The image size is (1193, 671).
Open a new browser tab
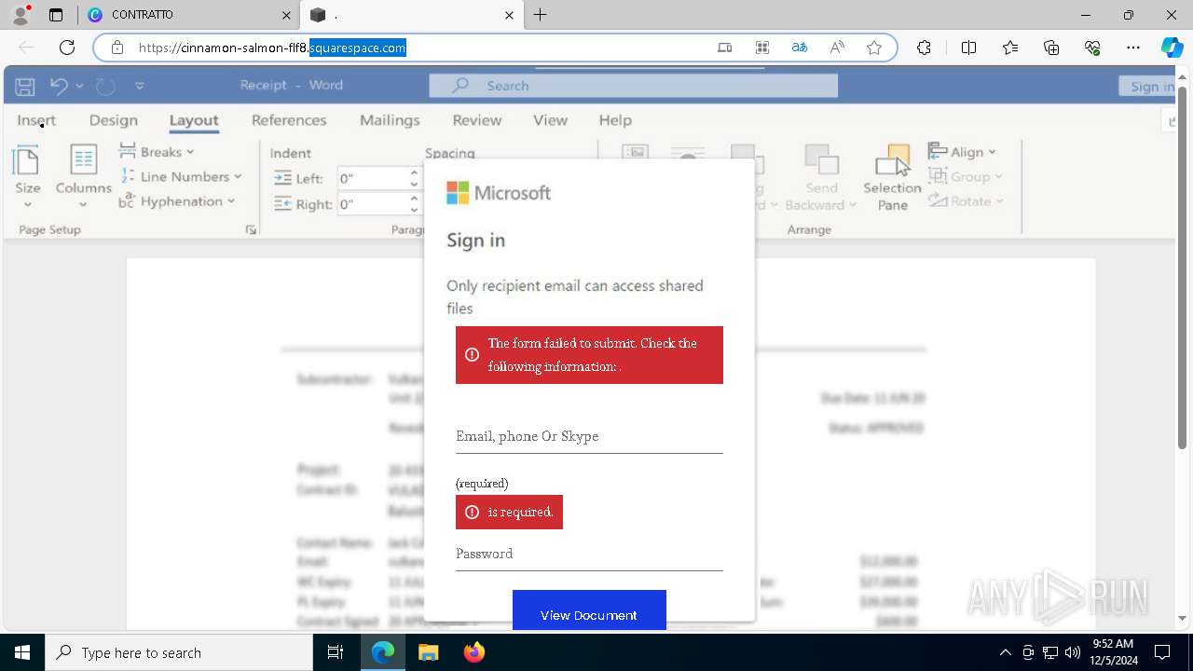(541, 15)
